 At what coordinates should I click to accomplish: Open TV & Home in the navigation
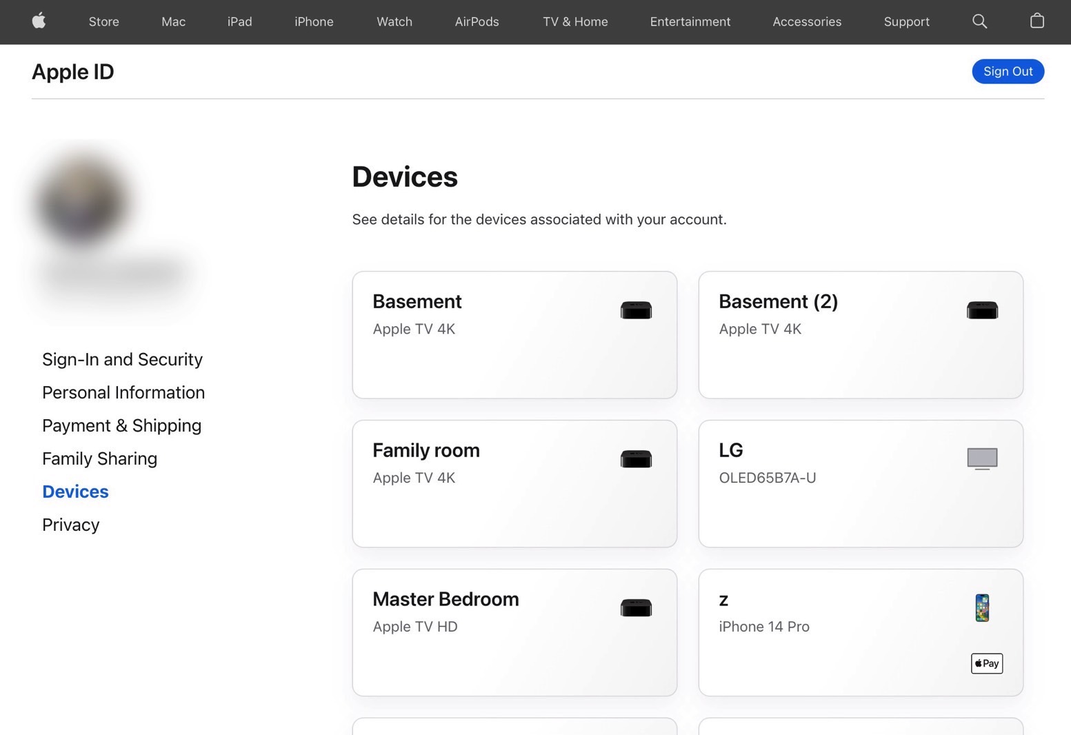(575, 22)
